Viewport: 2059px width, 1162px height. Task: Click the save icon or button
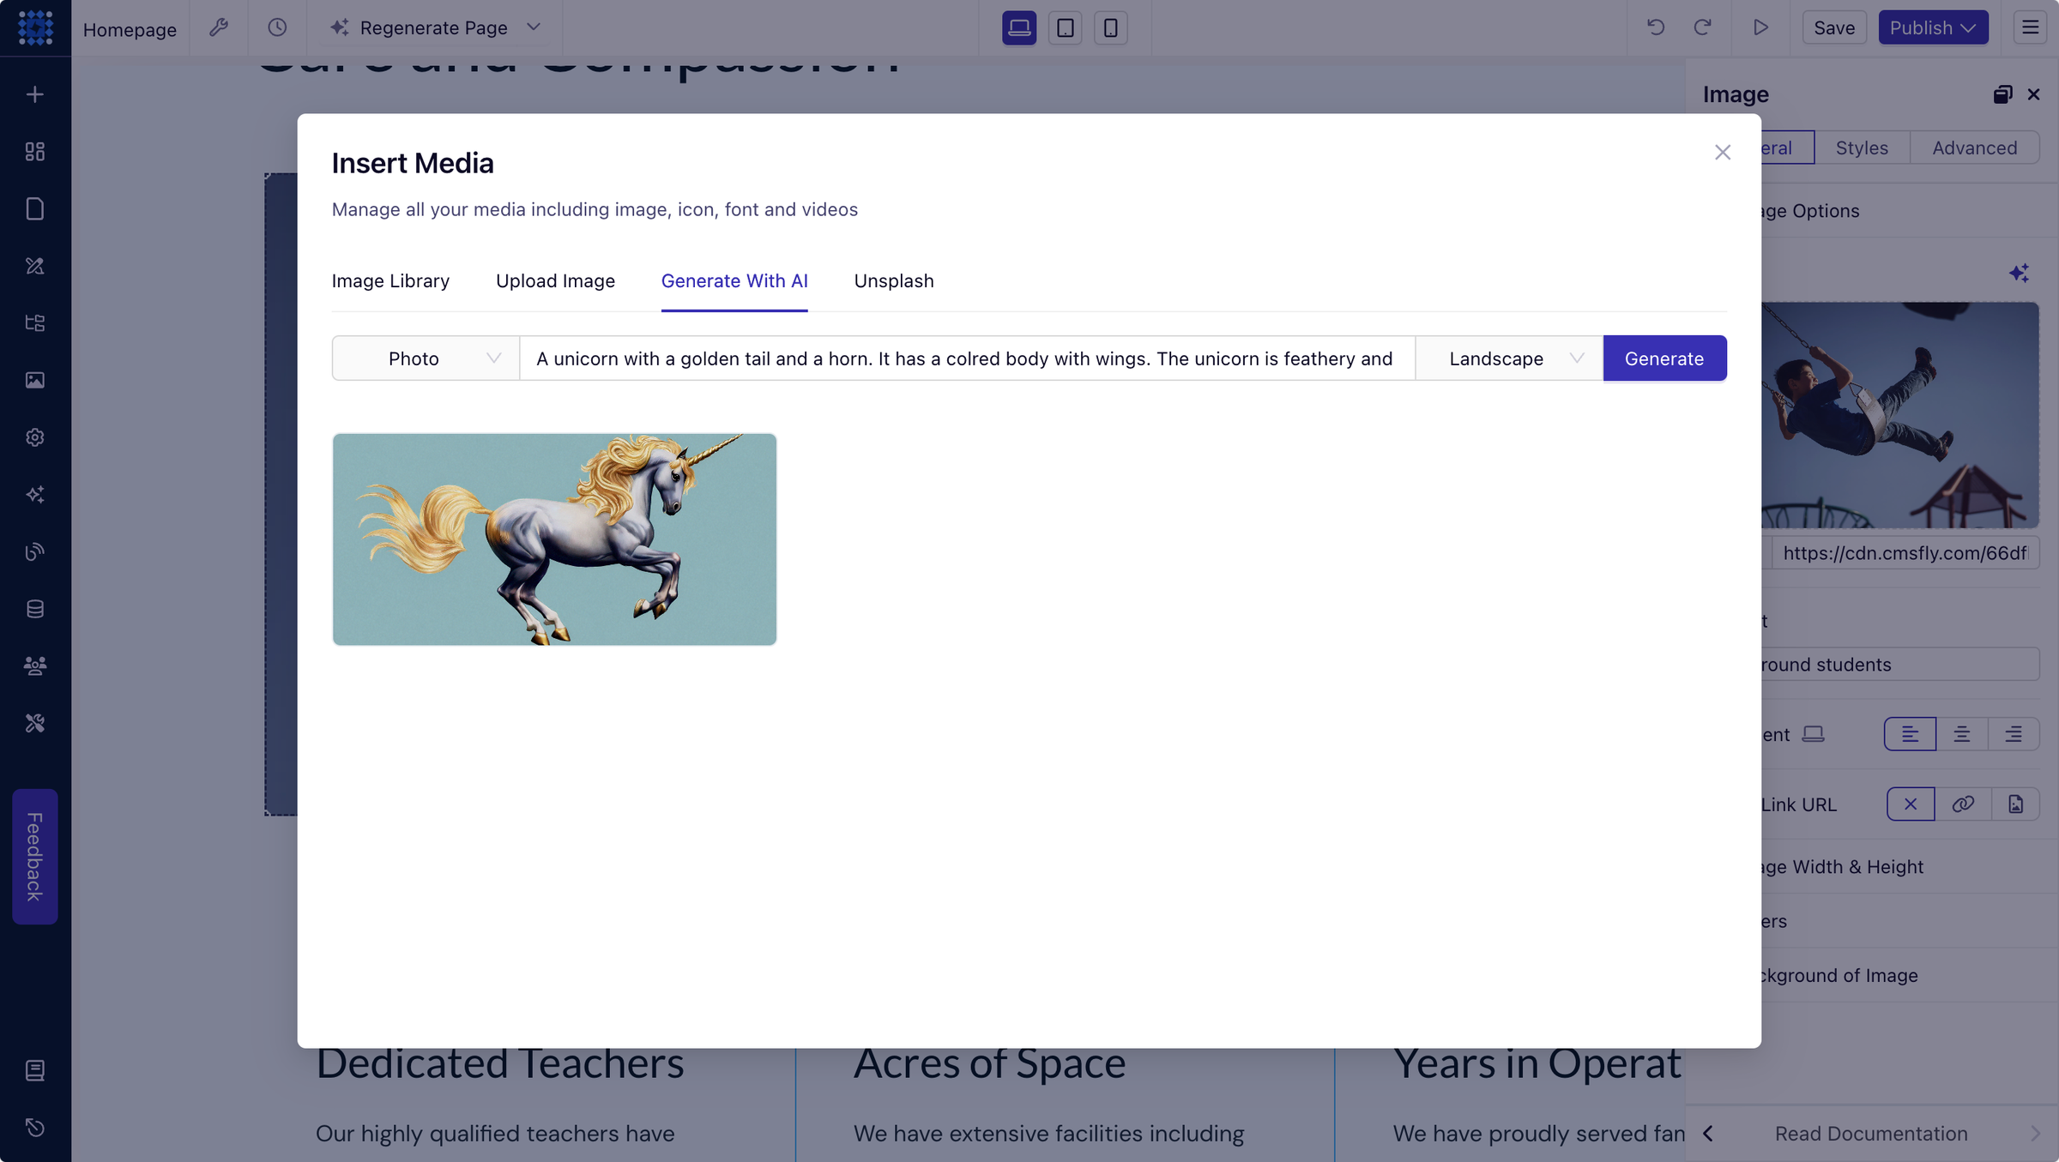[1834, 27]
